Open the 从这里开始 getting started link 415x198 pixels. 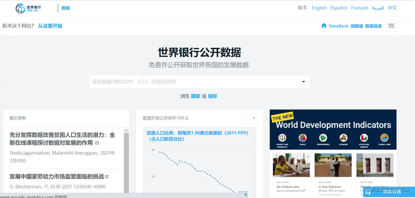pyautogui.click(x=50, y=26)
